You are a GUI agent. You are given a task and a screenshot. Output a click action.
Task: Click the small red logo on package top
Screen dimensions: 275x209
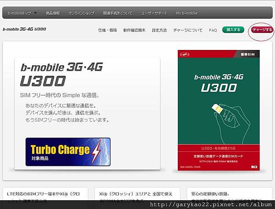pyautogui.click(x=185, y=55)
